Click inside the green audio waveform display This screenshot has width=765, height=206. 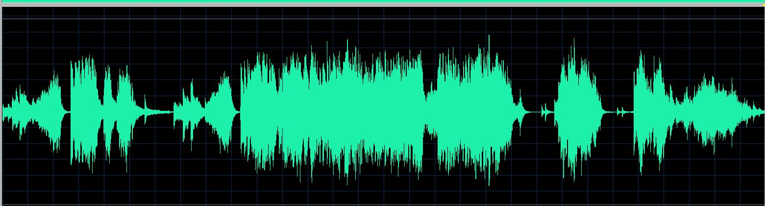pos(383,112)
